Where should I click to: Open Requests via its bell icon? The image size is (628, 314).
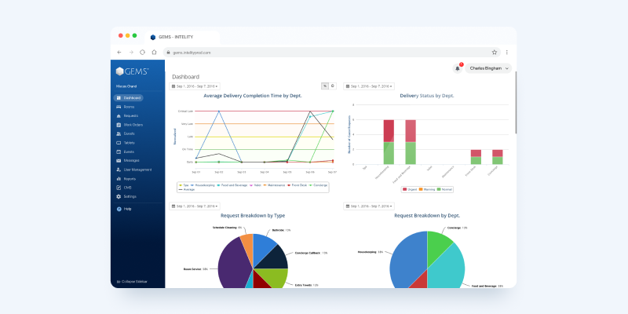[119, 115]
